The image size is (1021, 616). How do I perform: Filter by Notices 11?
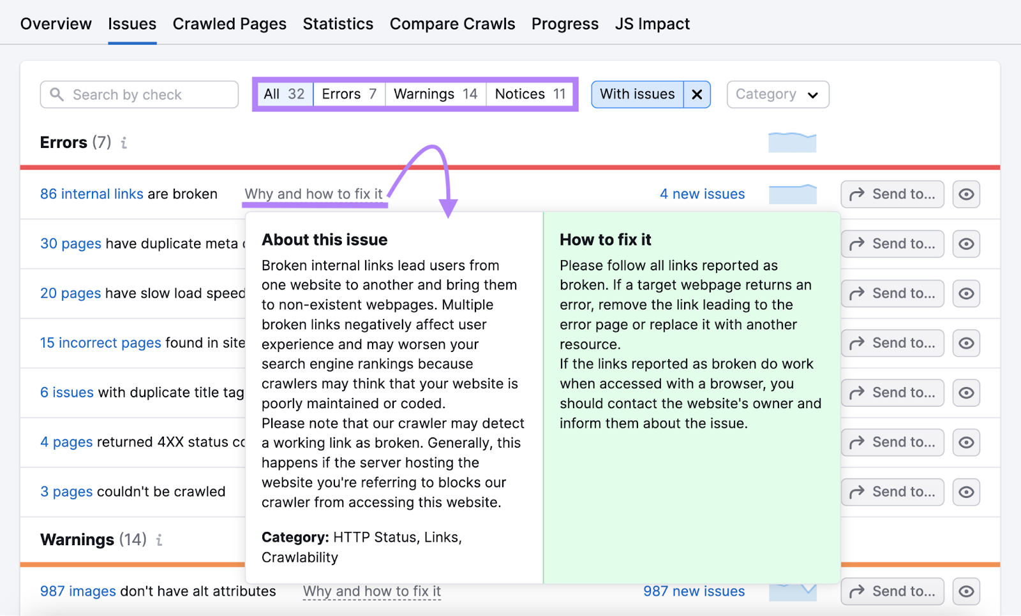pos(530,94)
